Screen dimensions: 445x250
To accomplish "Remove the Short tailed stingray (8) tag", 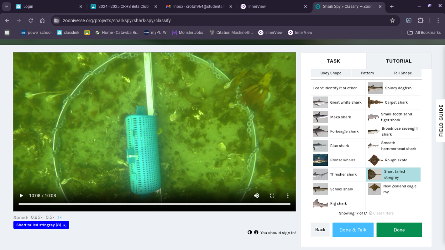I will [64, 225].
